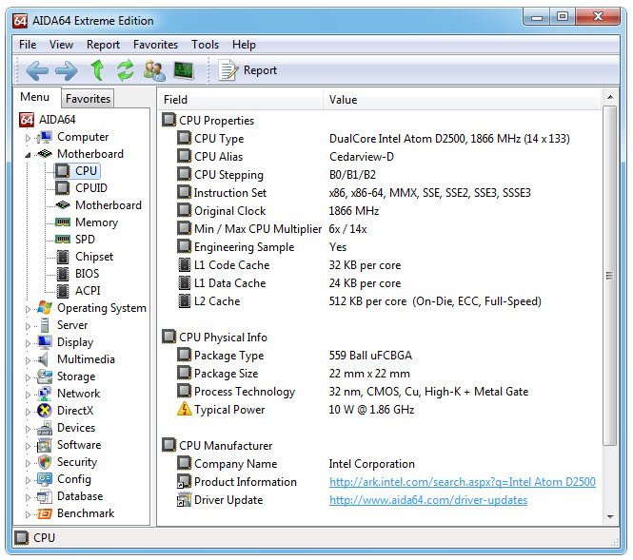Expand the Network node
The image size is (633, 560).
(x=28, y=395)
